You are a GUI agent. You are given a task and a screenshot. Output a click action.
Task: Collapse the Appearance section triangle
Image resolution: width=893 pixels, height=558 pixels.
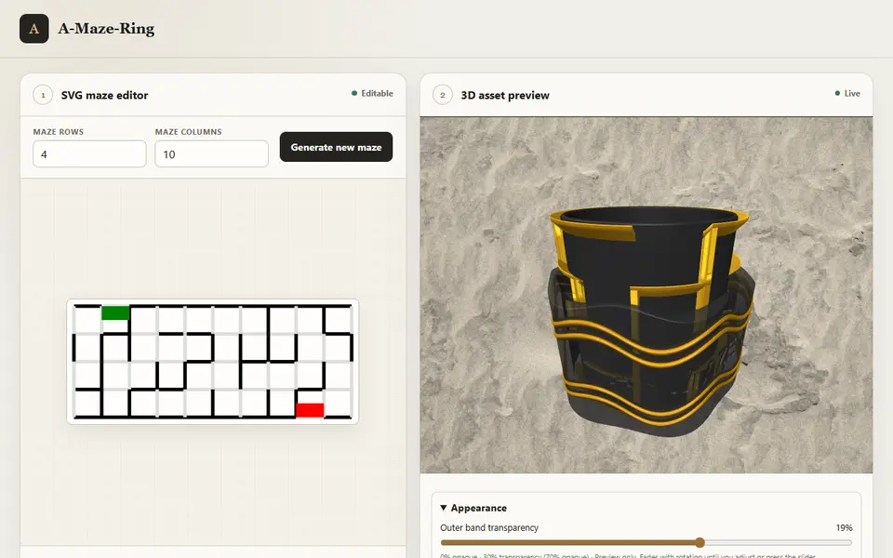tap(444, 508)
